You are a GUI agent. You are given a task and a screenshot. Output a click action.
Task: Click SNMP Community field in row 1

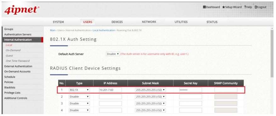pos(226,90)
